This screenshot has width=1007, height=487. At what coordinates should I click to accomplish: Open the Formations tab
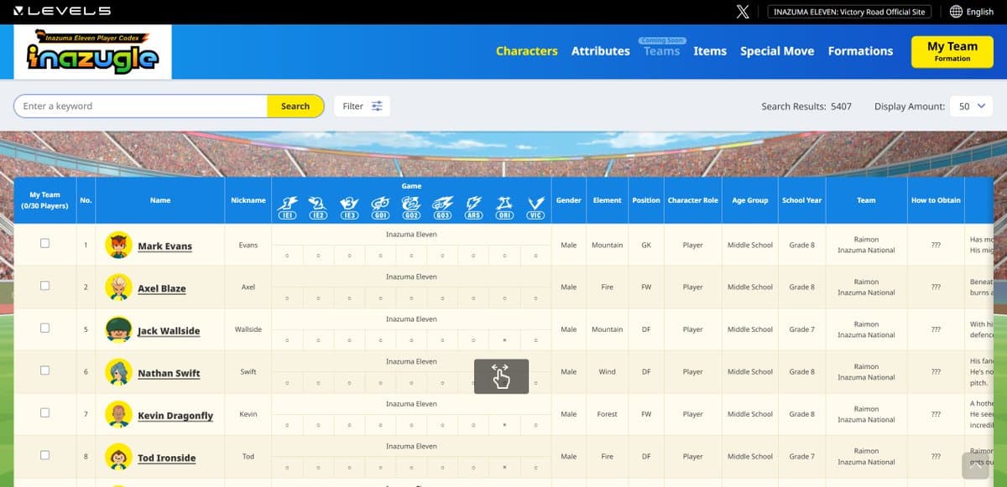click(x=860, y=51)
